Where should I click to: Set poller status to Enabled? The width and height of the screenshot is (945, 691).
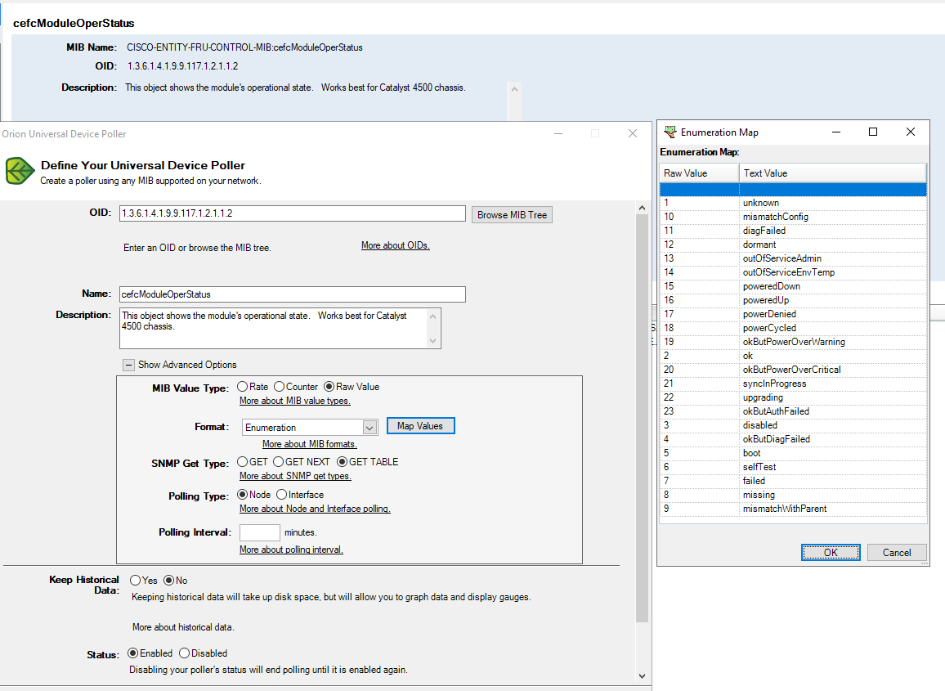pos(132,653)
